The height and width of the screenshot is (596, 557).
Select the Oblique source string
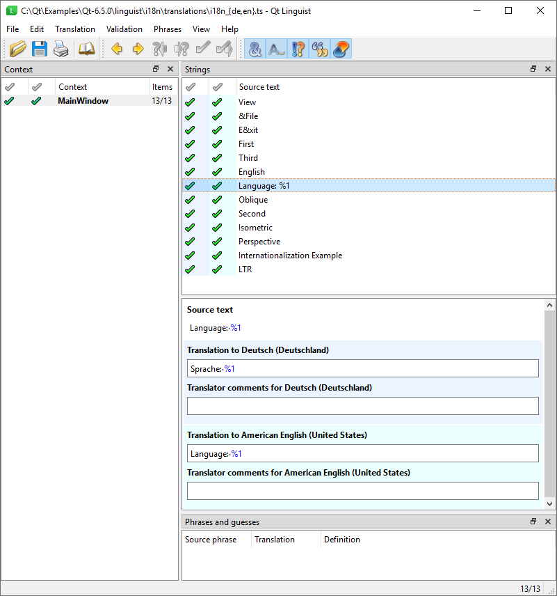pos(252,199)
